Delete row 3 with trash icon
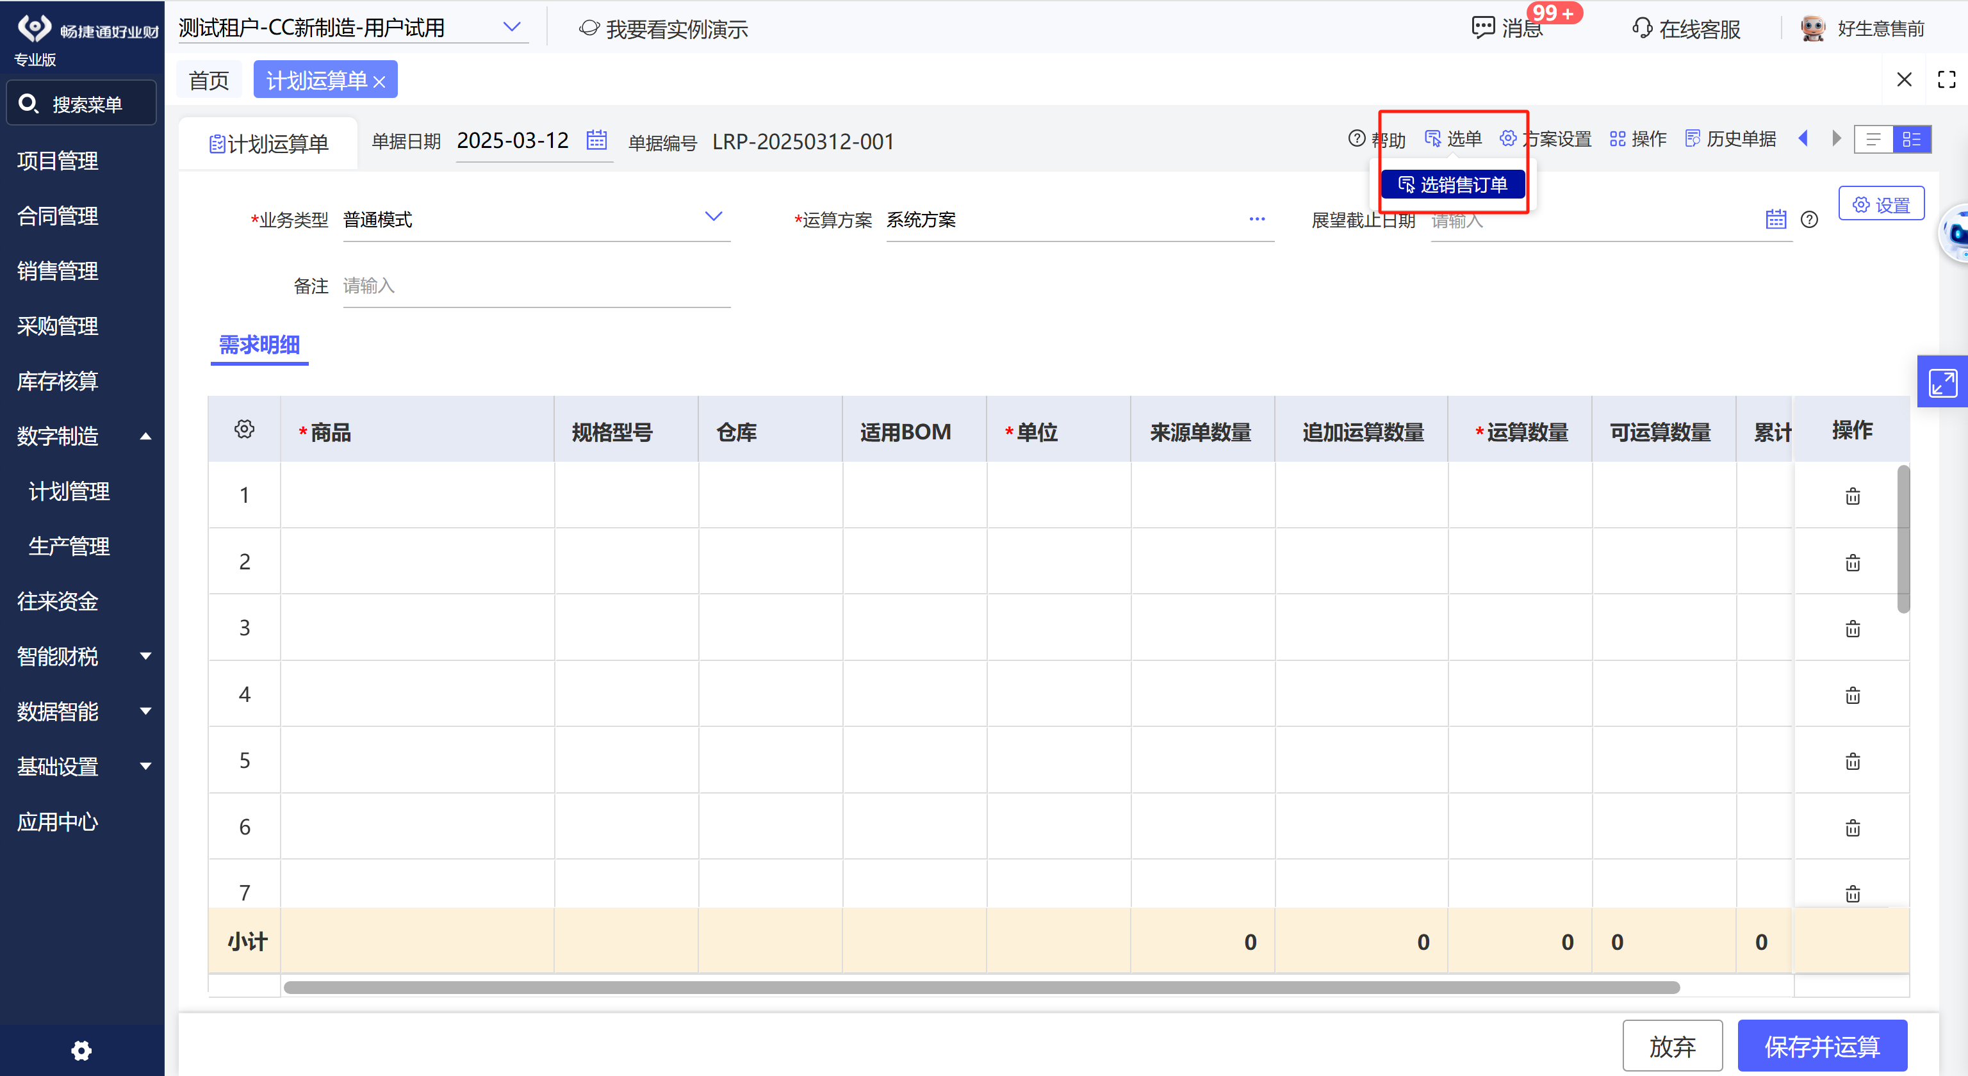The height and width of the screenshot is (1076, 1968). coord(1853,628)
